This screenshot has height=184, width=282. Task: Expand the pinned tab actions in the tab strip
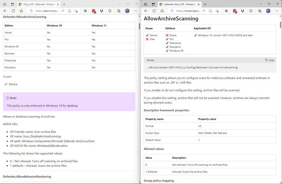[5, 4]
